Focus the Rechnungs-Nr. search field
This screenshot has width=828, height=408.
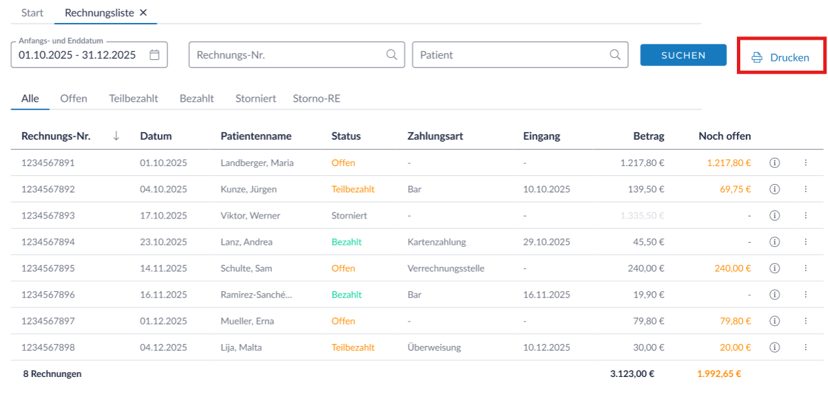coord(287,55)
